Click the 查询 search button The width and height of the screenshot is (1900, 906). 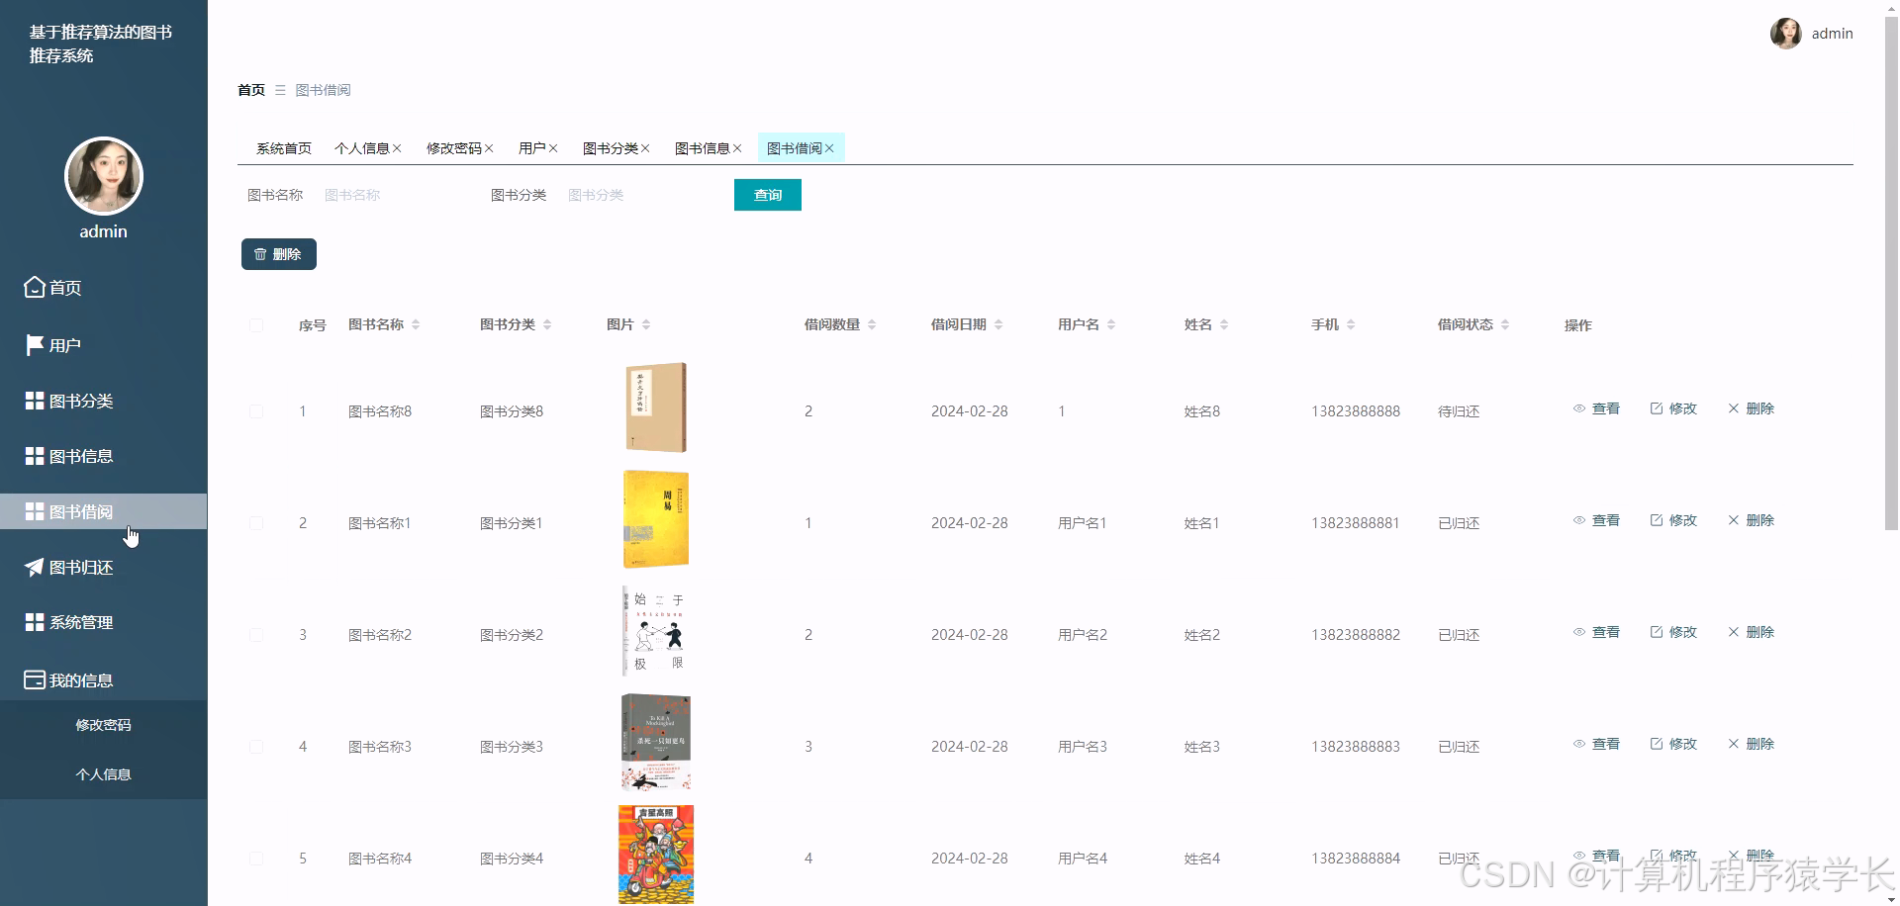[767, 195]
